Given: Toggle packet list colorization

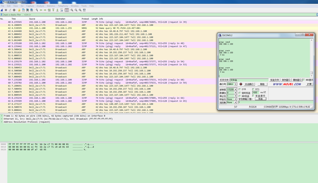Looking at the screenshot, I should [x=67, y=10].
